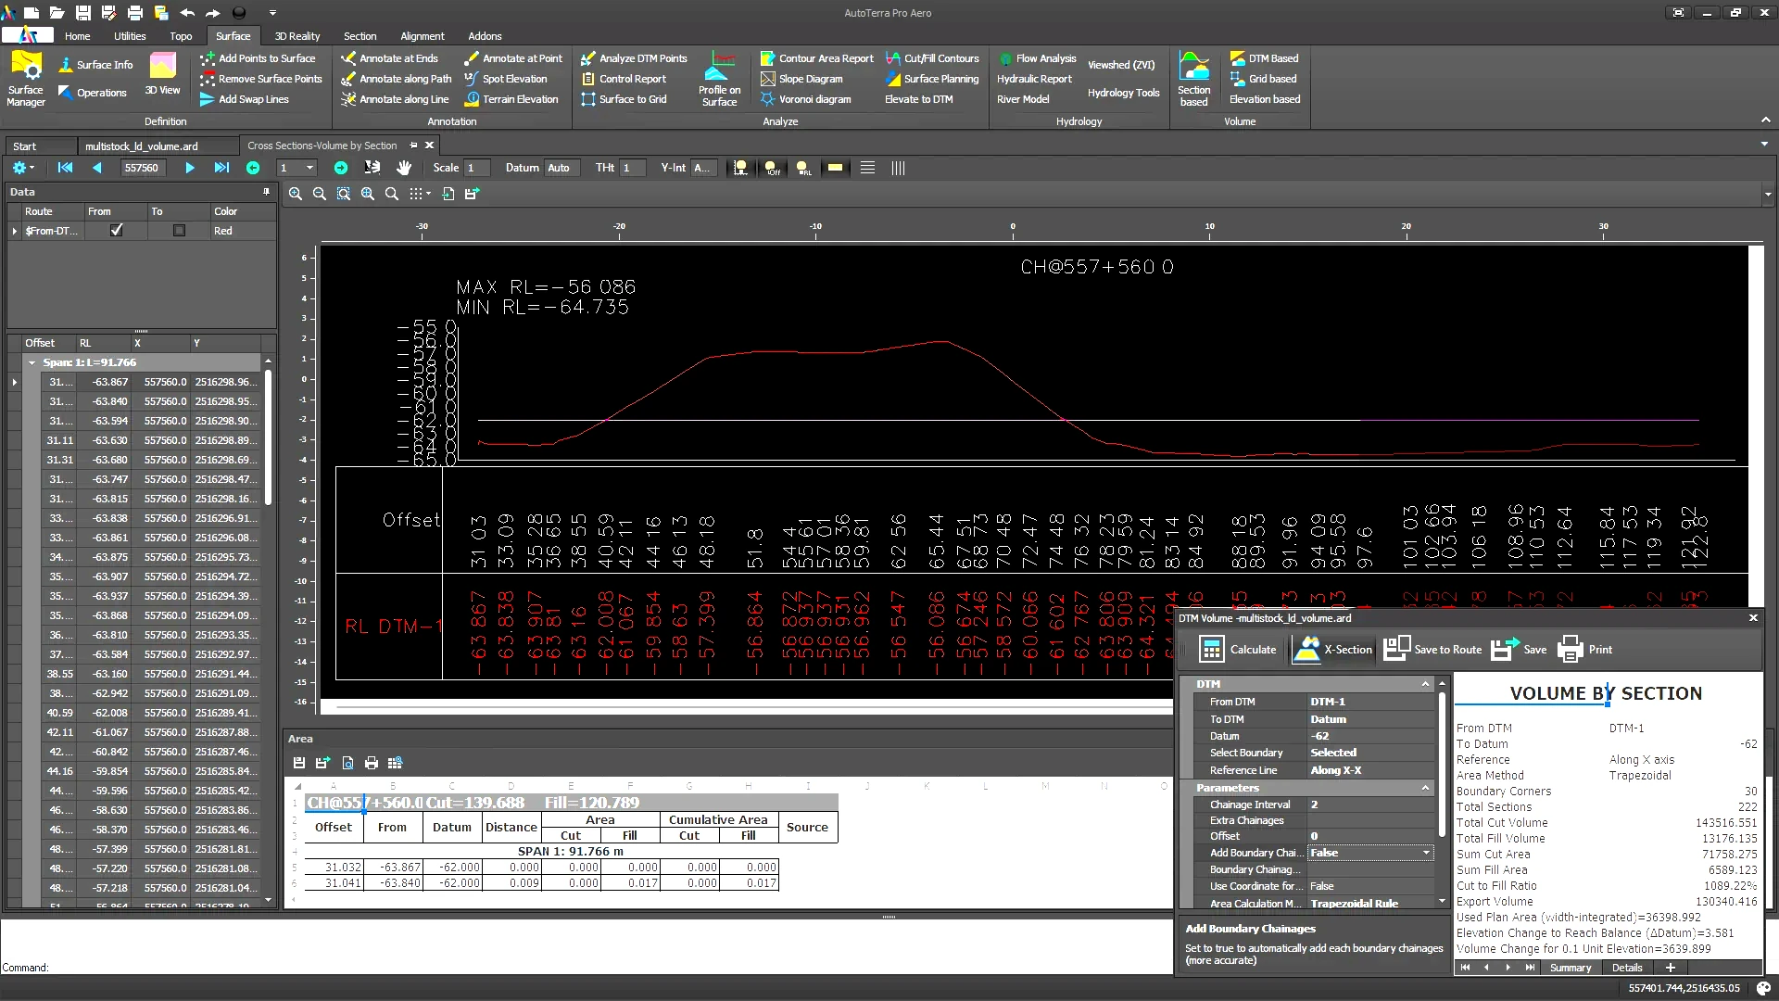This screenshot has height=1001, width=1779.
Task: Print the volume report
Action: (x=1585, y=650)
